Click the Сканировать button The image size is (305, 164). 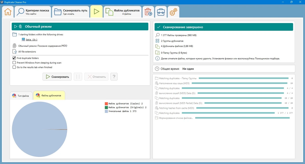click(x=57, y=77)
